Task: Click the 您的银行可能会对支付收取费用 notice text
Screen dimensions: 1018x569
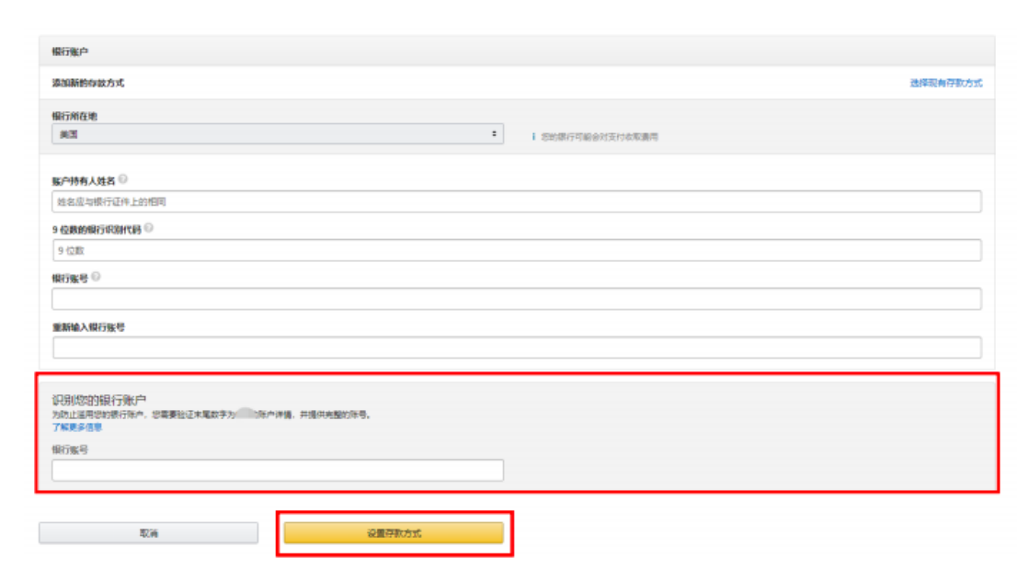Action: click(599, 137)
